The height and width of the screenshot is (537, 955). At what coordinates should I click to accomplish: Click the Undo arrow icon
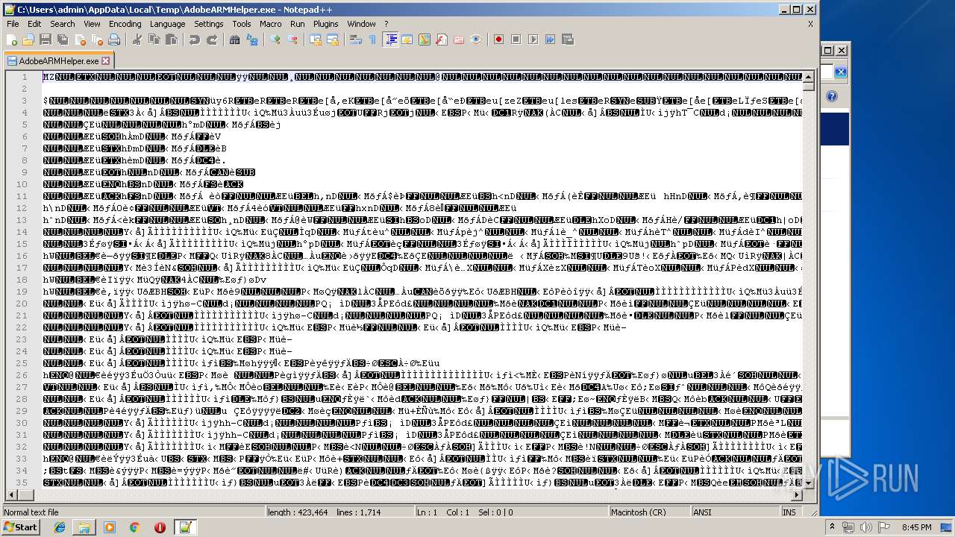195,40
